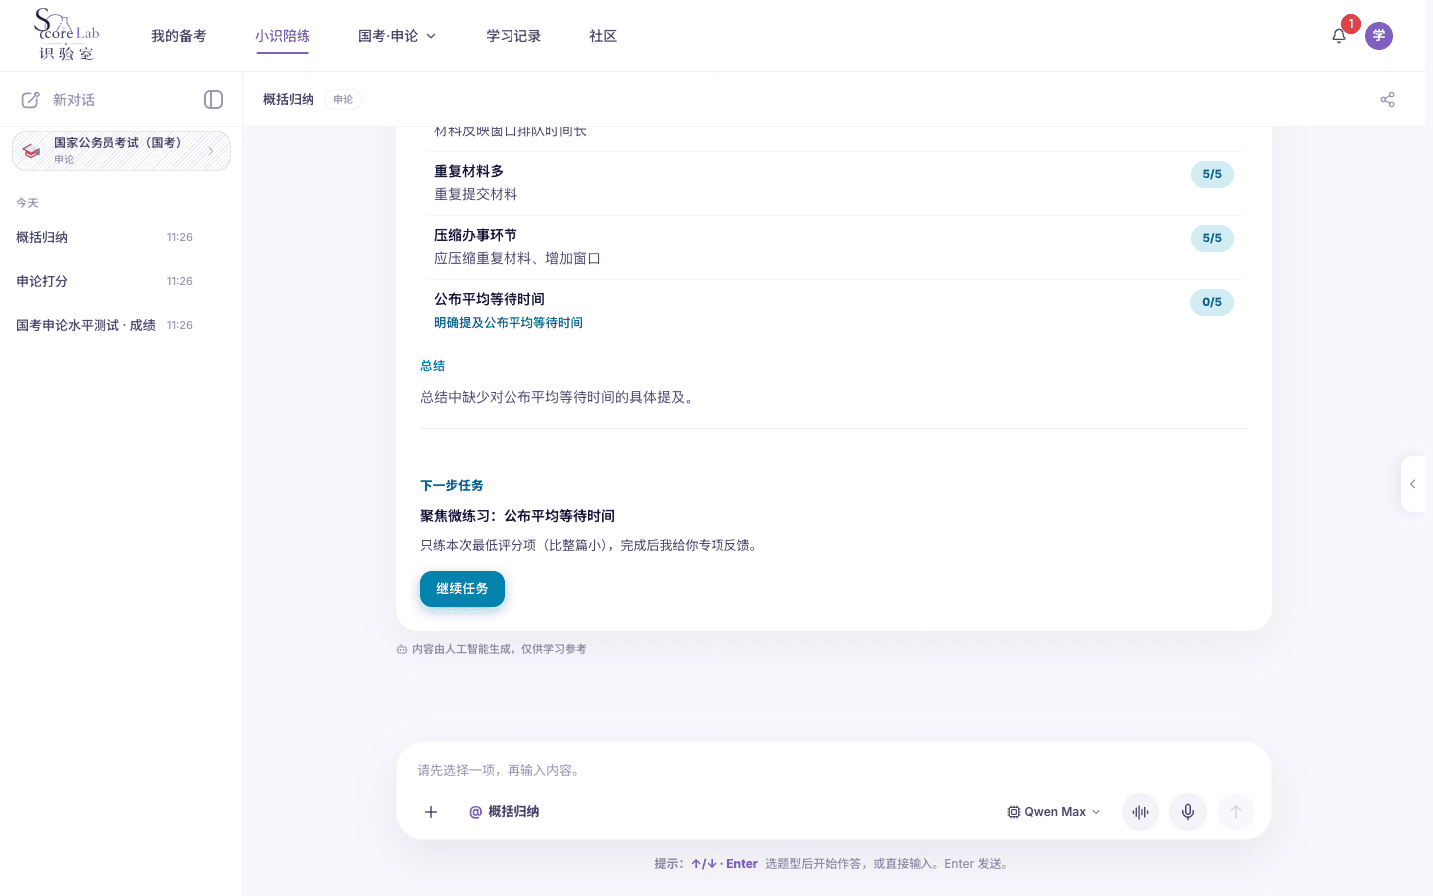Image resolution: width=1433 pixels, height=896 pixels.
Task: Click the @ 概括归纳 mode chip
Action: click(504, 812)
